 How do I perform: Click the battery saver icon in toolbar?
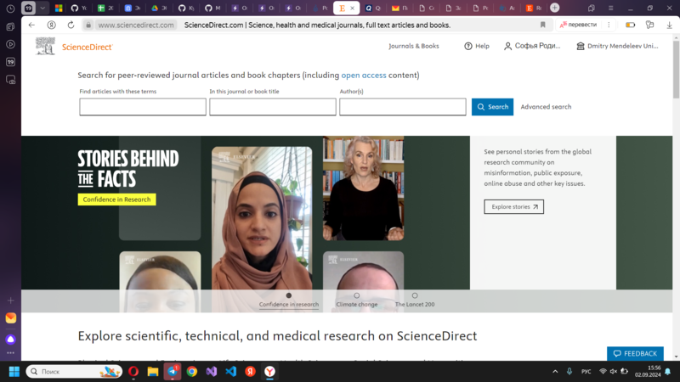point(630,25)
